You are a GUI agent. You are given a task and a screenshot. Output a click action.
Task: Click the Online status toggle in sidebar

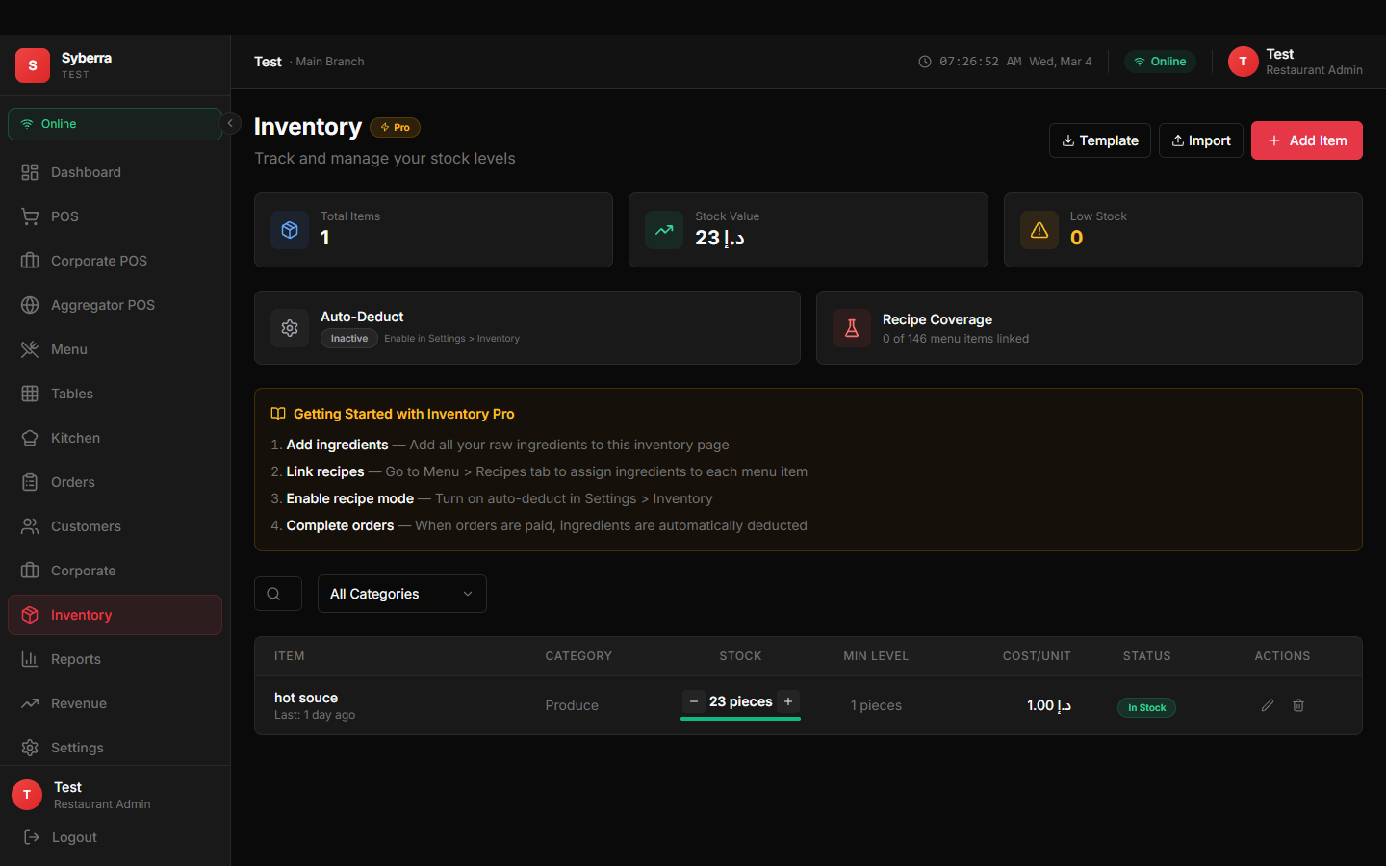(x=115, y=124)
